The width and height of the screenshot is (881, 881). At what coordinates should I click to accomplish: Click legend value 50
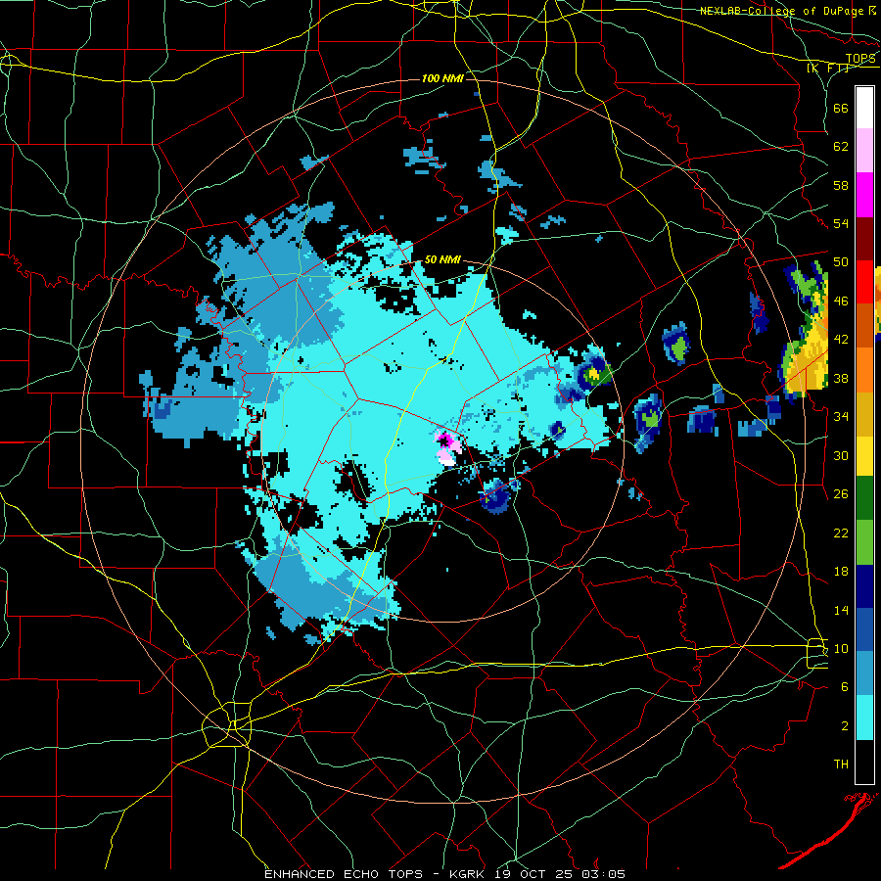pyautogui.click(x=841, y=262)
